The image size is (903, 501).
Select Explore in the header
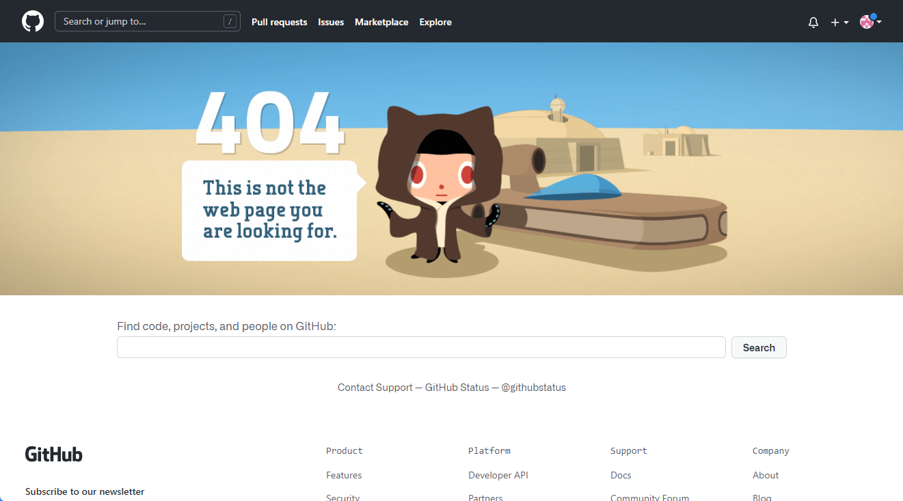point(435,22)
